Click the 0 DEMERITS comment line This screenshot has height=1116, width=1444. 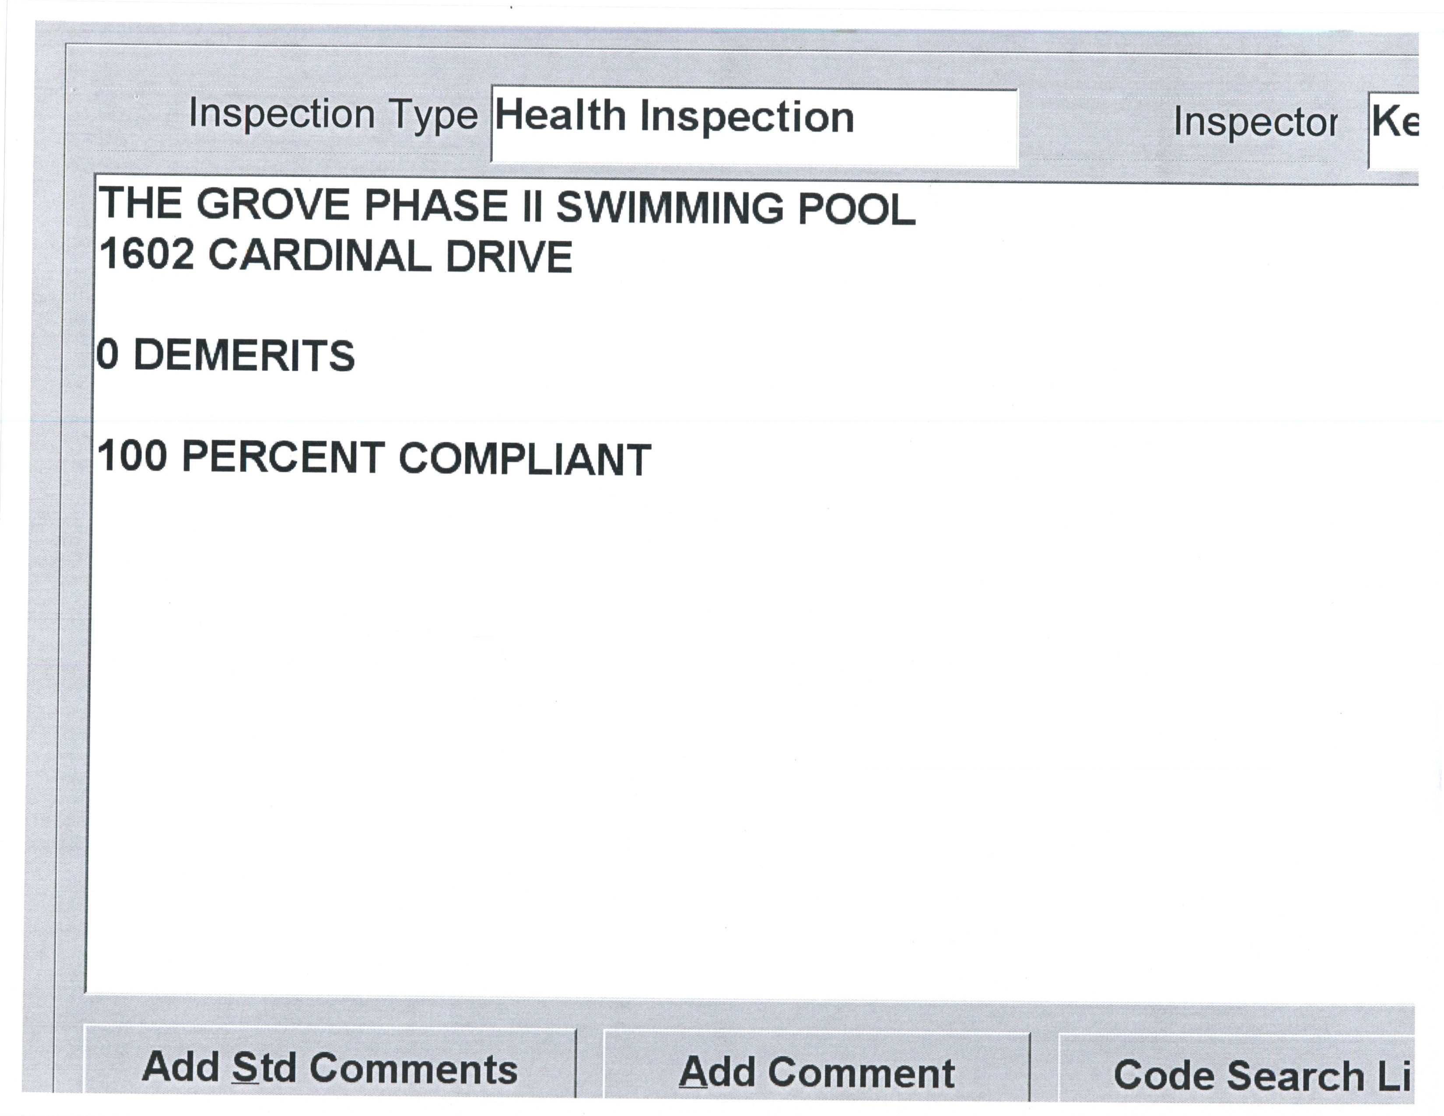coord(225,356)
